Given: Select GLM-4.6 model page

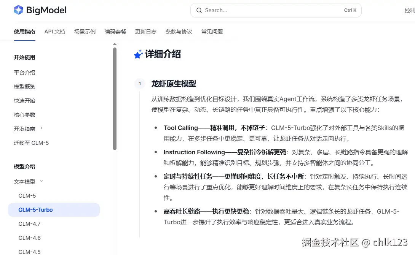Looking at the screenshot, I should tap(28, 238).
